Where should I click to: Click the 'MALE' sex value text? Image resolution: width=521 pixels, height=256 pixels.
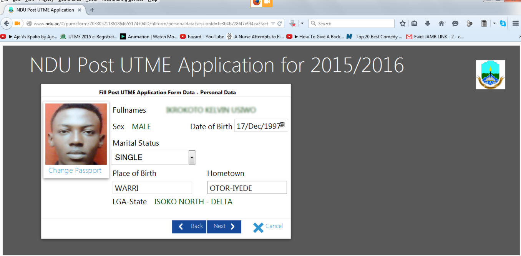tap(141, 126)
